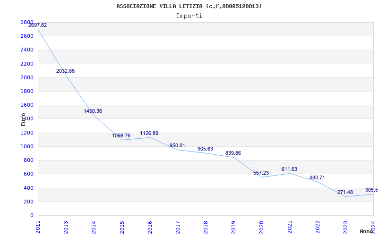378x236 pixels.
Task: Select the 2022 x-axis label
Action: [318, 227]
